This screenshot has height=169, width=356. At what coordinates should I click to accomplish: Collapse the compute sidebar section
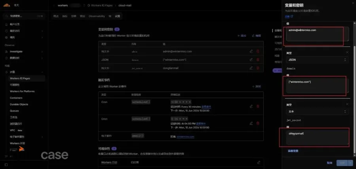pyautogui.click(x=42, y=72)
